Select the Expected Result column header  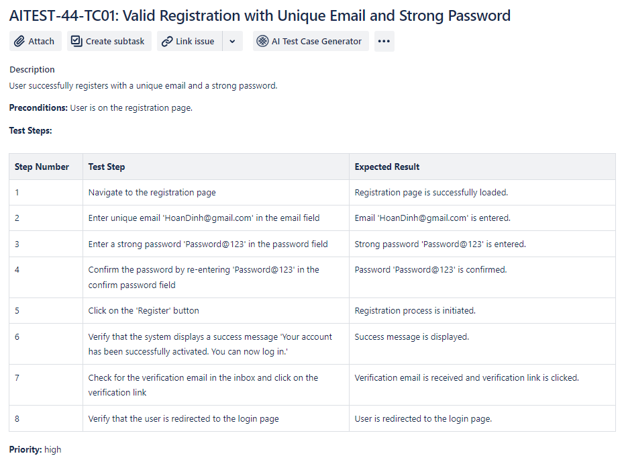point(387,167)
